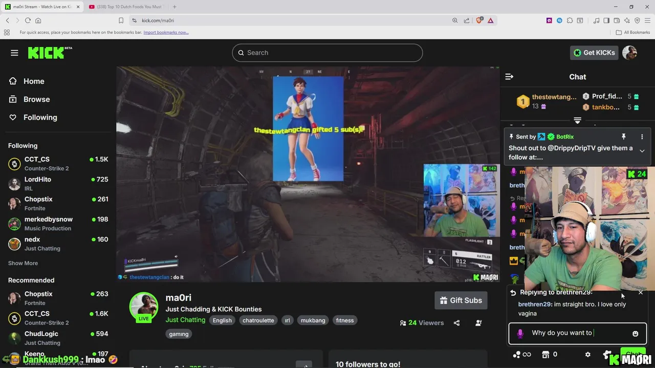Open Brave Rewards triangle icon
Image resolution: width=655 pixels, height=368 pixels.
491,20
